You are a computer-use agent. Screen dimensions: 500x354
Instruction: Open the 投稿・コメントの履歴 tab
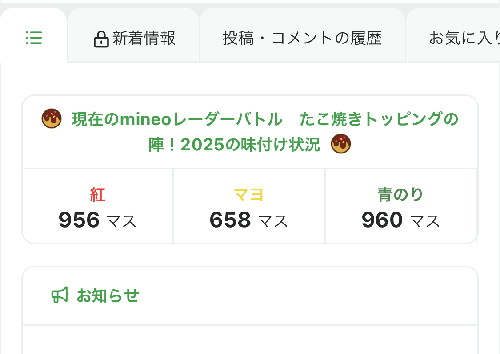point(302,39)
